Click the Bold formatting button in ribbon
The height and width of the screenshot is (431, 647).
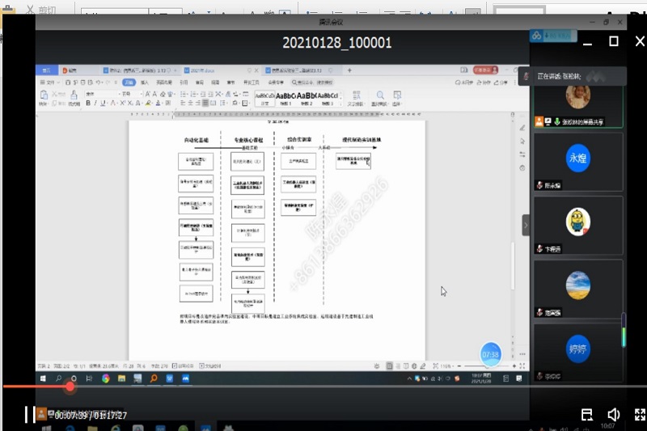coord(88,104)
